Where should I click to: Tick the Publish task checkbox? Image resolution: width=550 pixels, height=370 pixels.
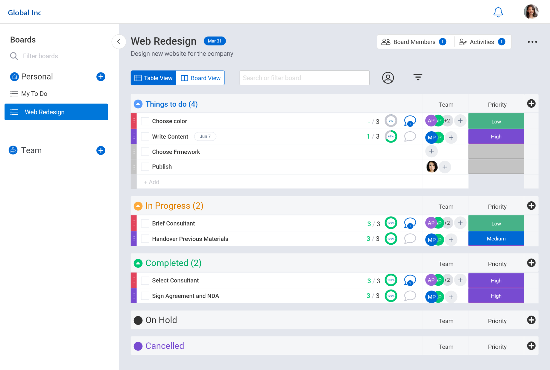145,166
